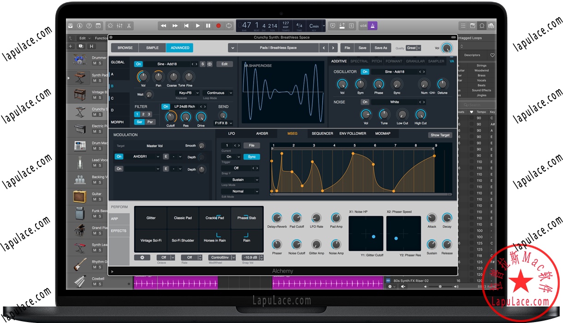
Task: Switch to the BROWSE view tab
Action: pyautogui.click(x=125, y=48)
